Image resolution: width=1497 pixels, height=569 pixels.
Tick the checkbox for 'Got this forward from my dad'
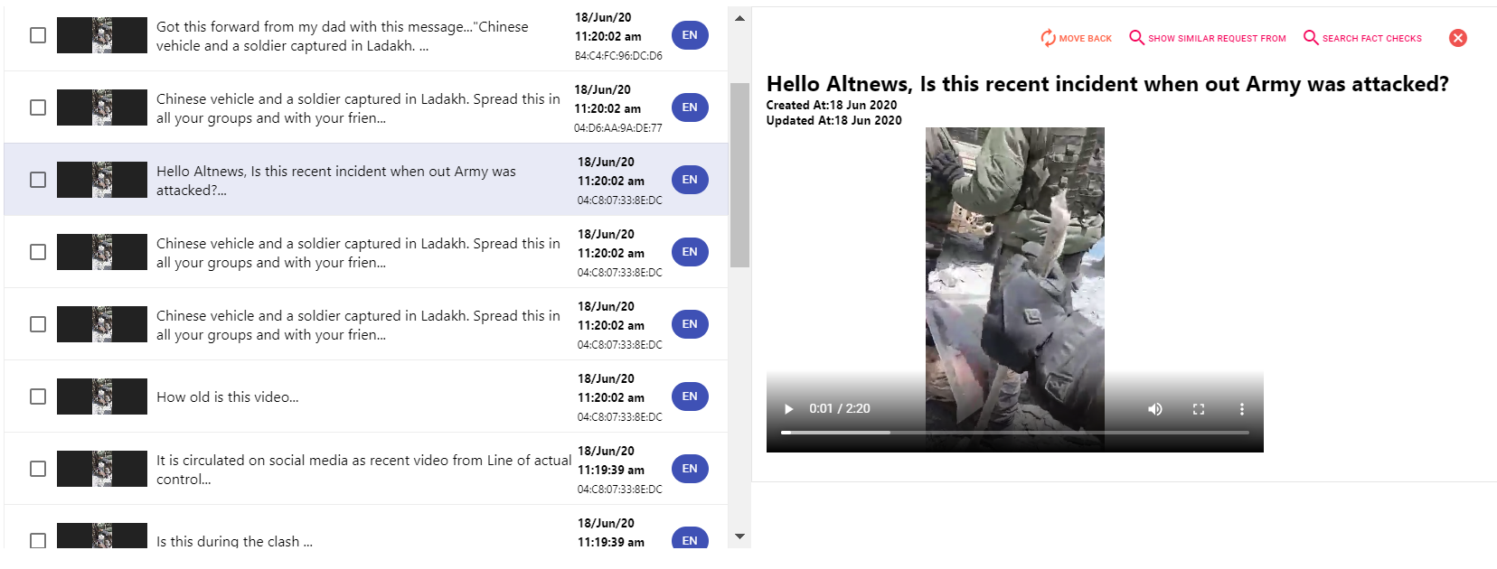coord(38,35)
